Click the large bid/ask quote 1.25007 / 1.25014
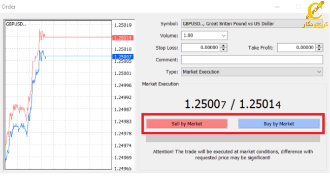 click(233, 104)
